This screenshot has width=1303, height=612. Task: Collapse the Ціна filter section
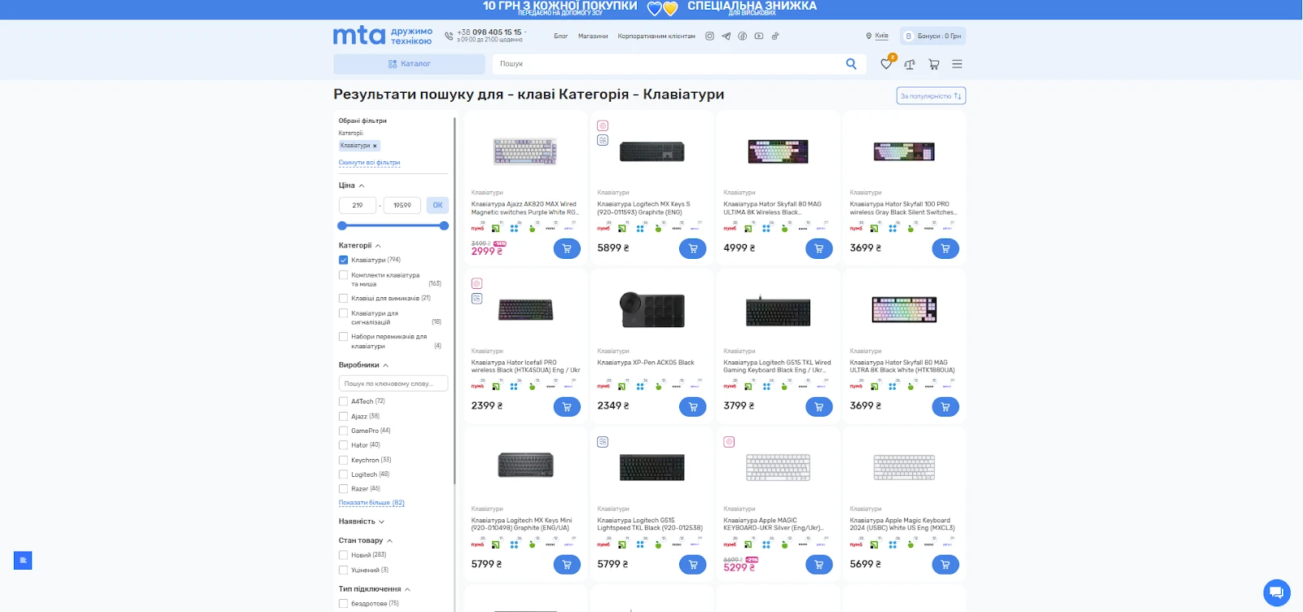point(352,186)
